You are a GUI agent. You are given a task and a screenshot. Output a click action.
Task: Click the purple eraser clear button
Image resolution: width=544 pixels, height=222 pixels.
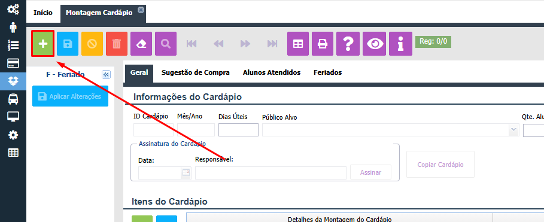click(141, 44)
